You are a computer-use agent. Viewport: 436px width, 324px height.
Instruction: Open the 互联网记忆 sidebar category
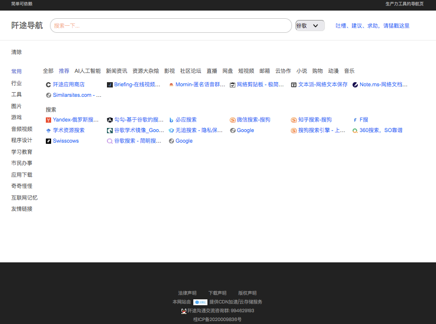pos(25,198)
